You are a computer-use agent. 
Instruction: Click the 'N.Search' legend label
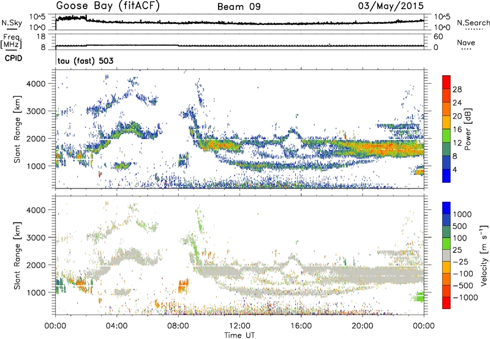tap(473, 23)
